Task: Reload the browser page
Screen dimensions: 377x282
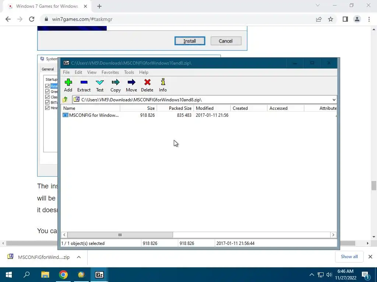Action: [x=32, y=19]
